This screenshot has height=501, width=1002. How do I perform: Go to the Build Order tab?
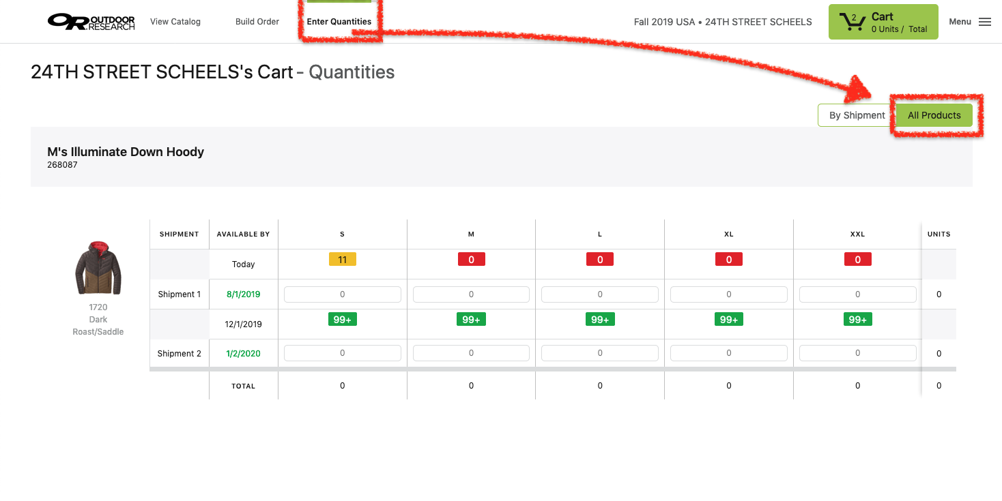tap(257, 22)
